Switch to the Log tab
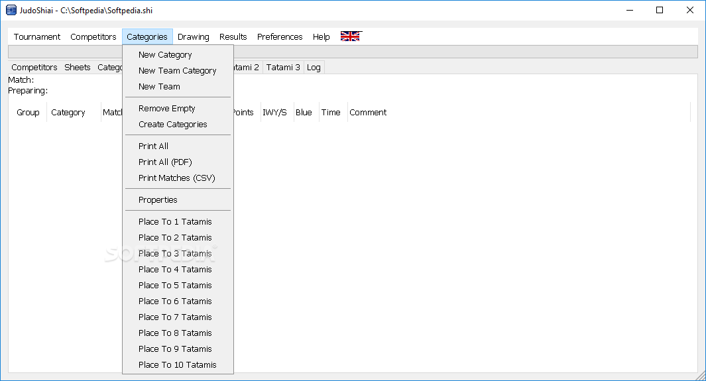The image size is (706, 381). coord(314,68)
